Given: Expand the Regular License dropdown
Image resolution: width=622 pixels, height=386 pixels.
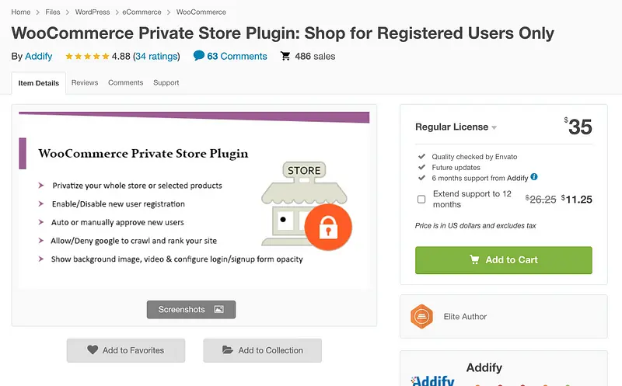Looking at the screenshot, I should click(494, 127).
